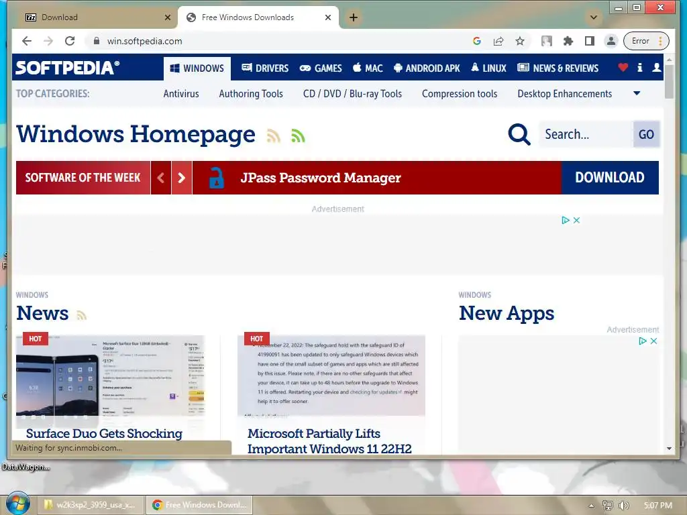Click the green RSS feed icon
The height and width of the screenshot is (515, 687).
pos(298,135)
